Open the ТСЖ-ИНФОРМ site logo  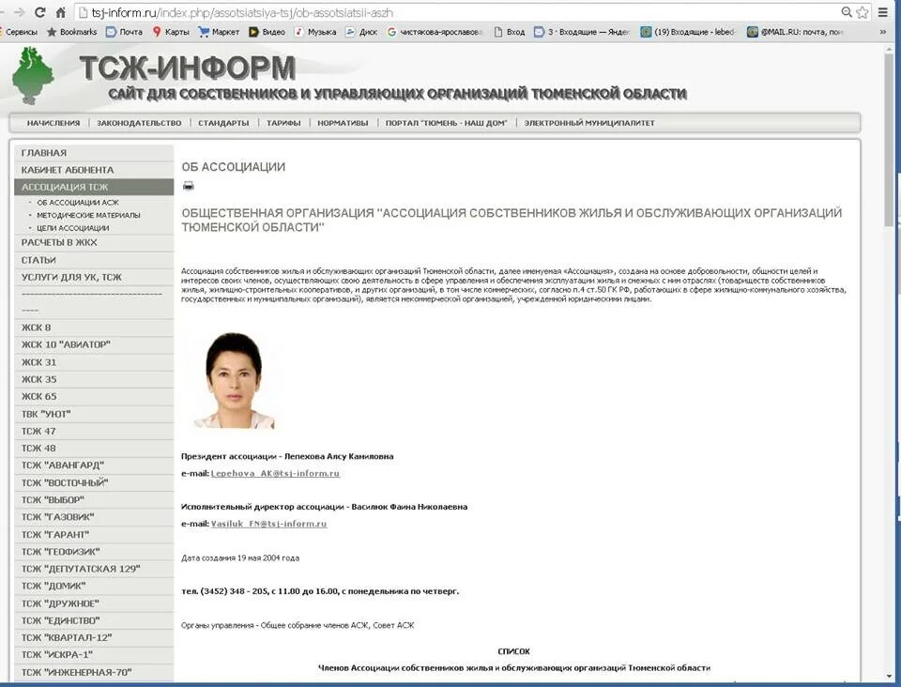[188, 68]
